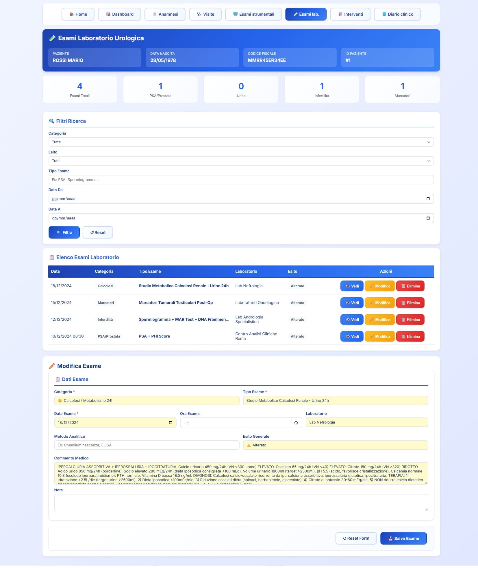
Task: View the Studio Metabolico Calcolosi exam
Action: click(352, 286)
